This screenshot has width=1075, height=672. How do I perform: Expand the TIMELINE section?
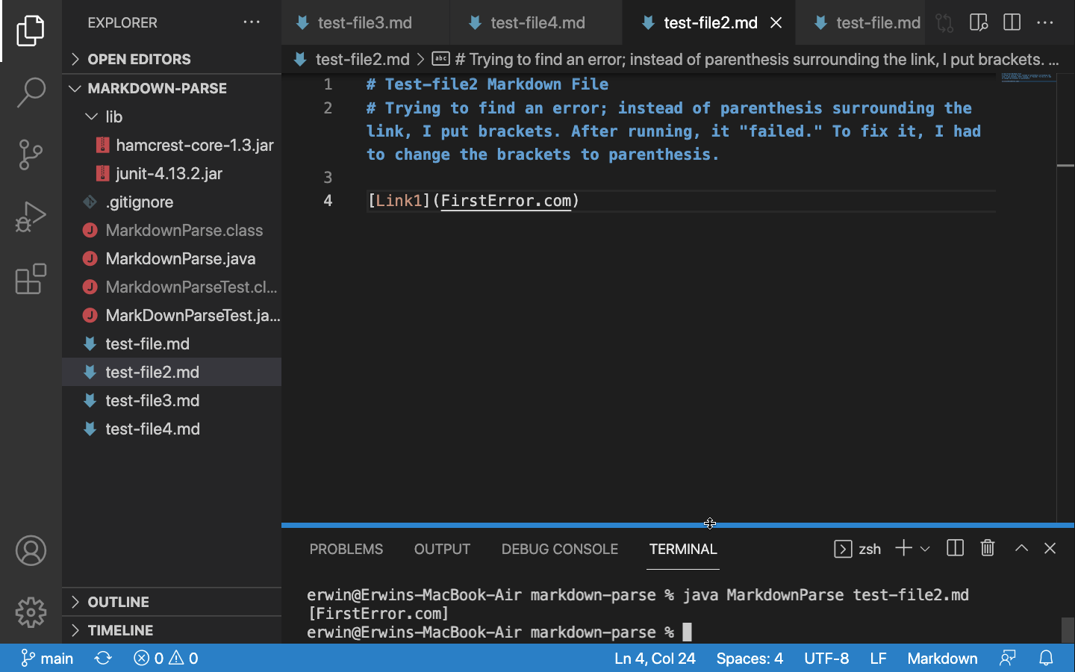(x=172, y=630)
